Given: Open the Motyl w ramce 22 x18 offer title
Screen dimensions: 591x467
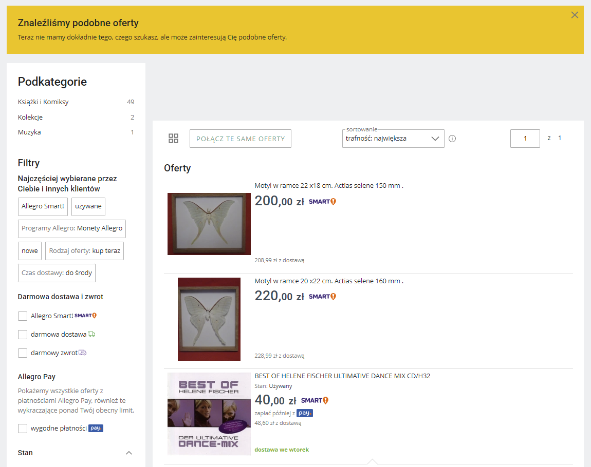Looking at the screenshot, I should coord(329,185).
